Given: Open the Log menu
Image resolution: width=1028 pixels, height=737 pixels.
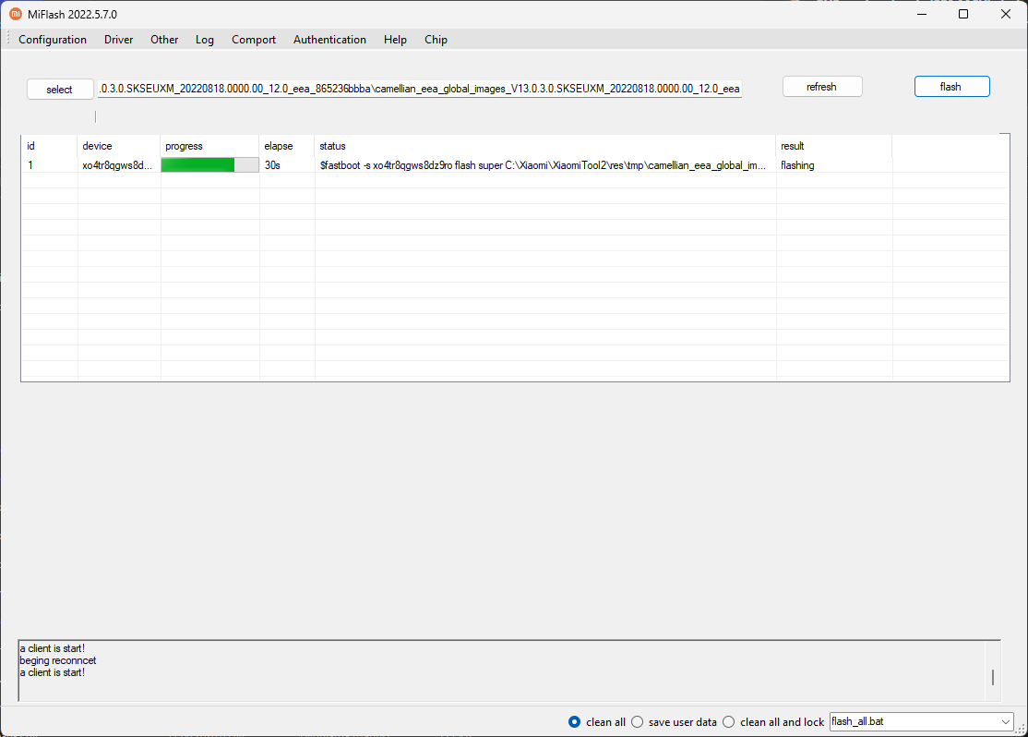Looking at the screenshot, I should (x=205, y=40).
